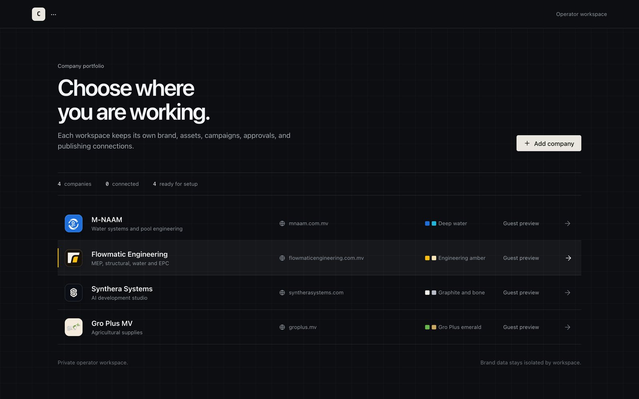The image size is (639, 399).
Task: Click the Engineering amber theme label
Action: tap(462, 258)
